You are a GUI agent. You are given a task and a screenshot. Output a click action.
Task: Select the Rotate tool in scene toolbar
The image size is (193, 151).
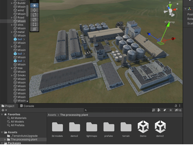pyautogui.click(x=35, y=15)
